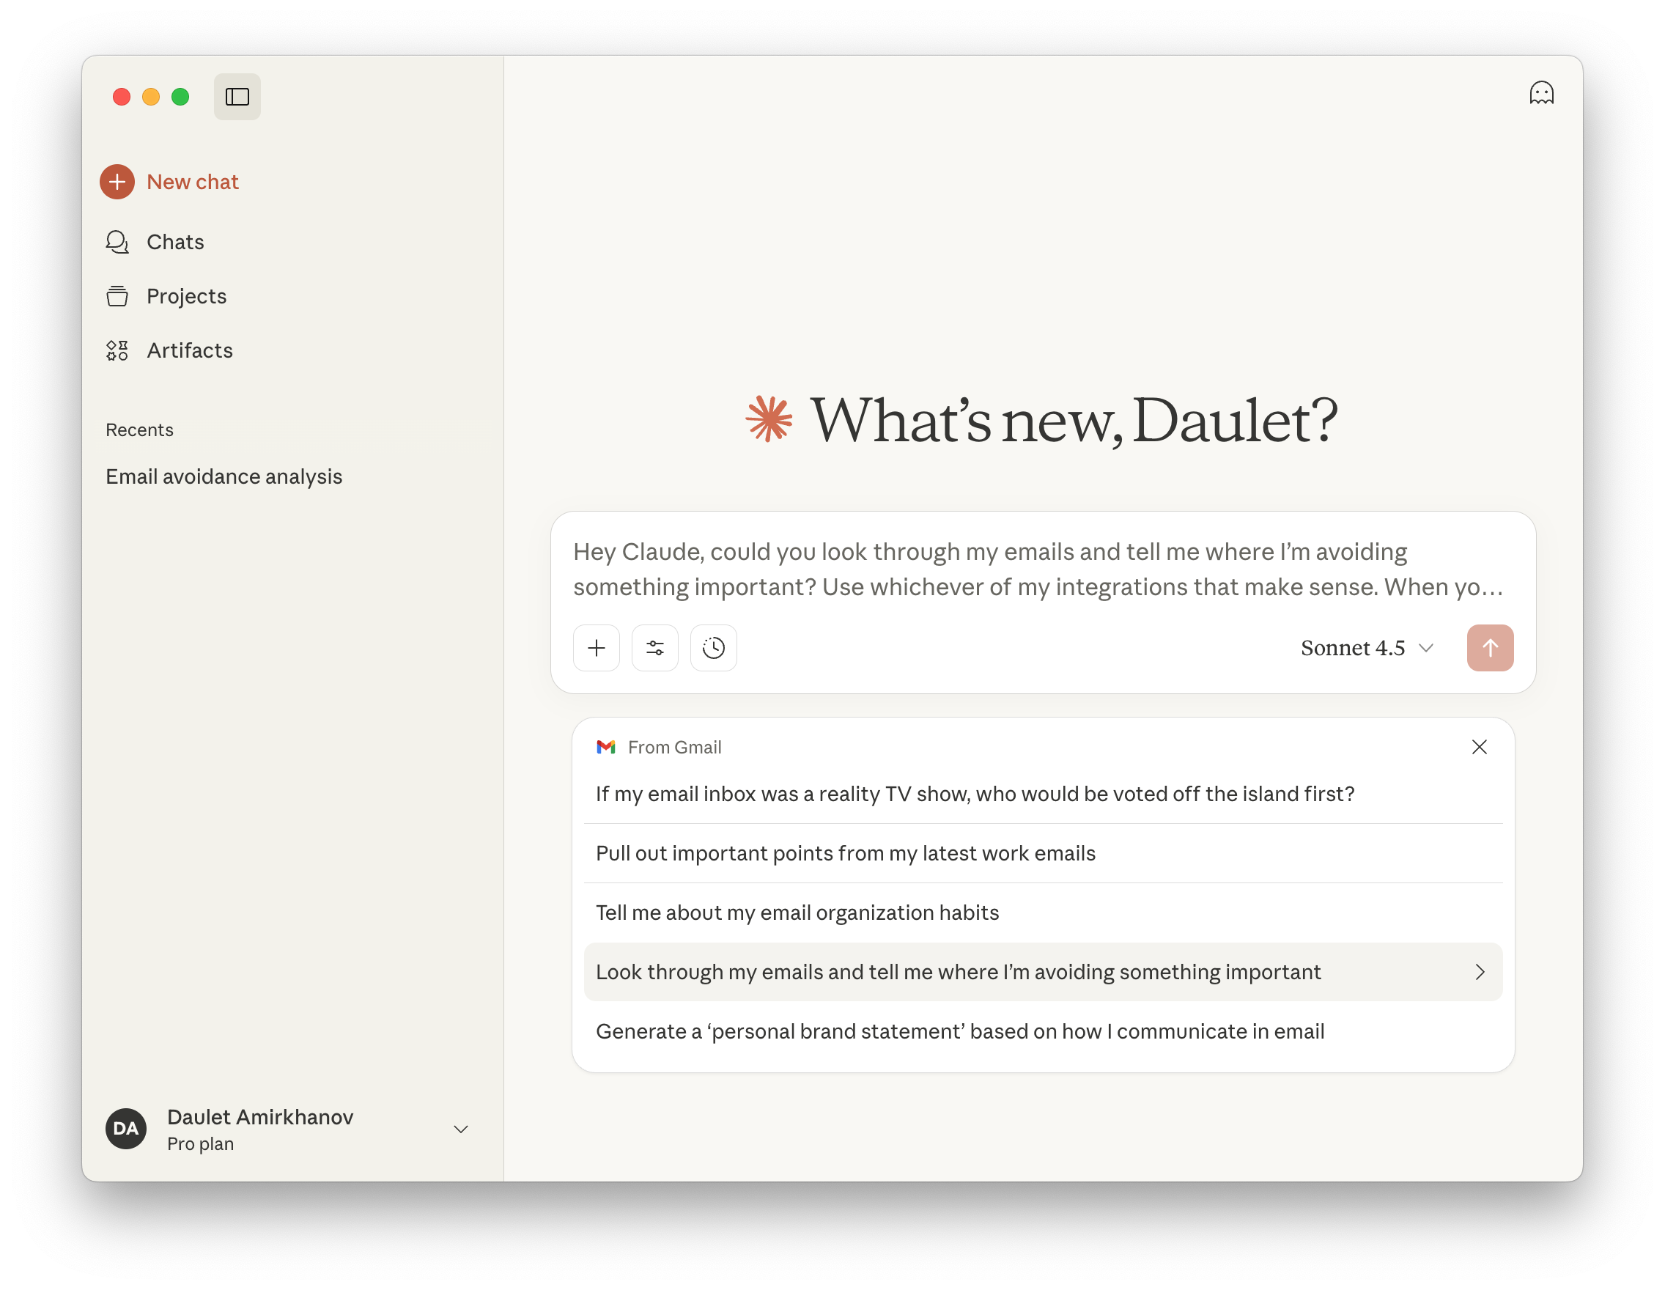The image size is (1665, 1290).
Task: Expand the Daulet Amirkhanov account menu
Action: (x=460, y=1129)
